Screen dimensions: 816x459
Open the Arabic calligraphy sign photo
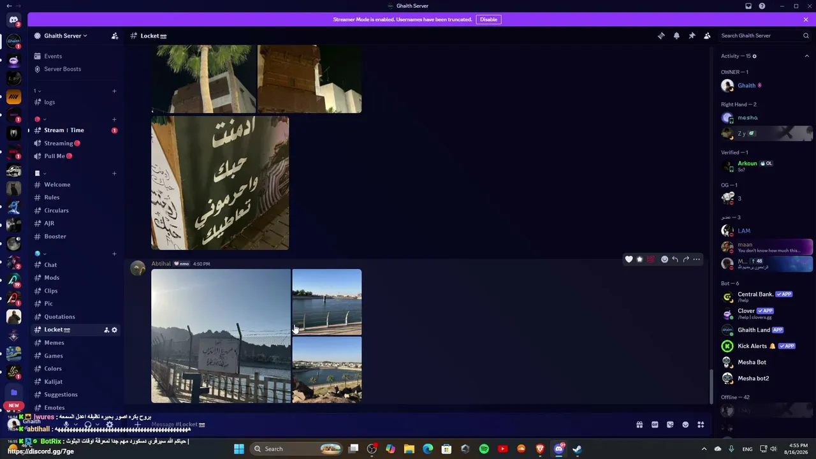220,183
